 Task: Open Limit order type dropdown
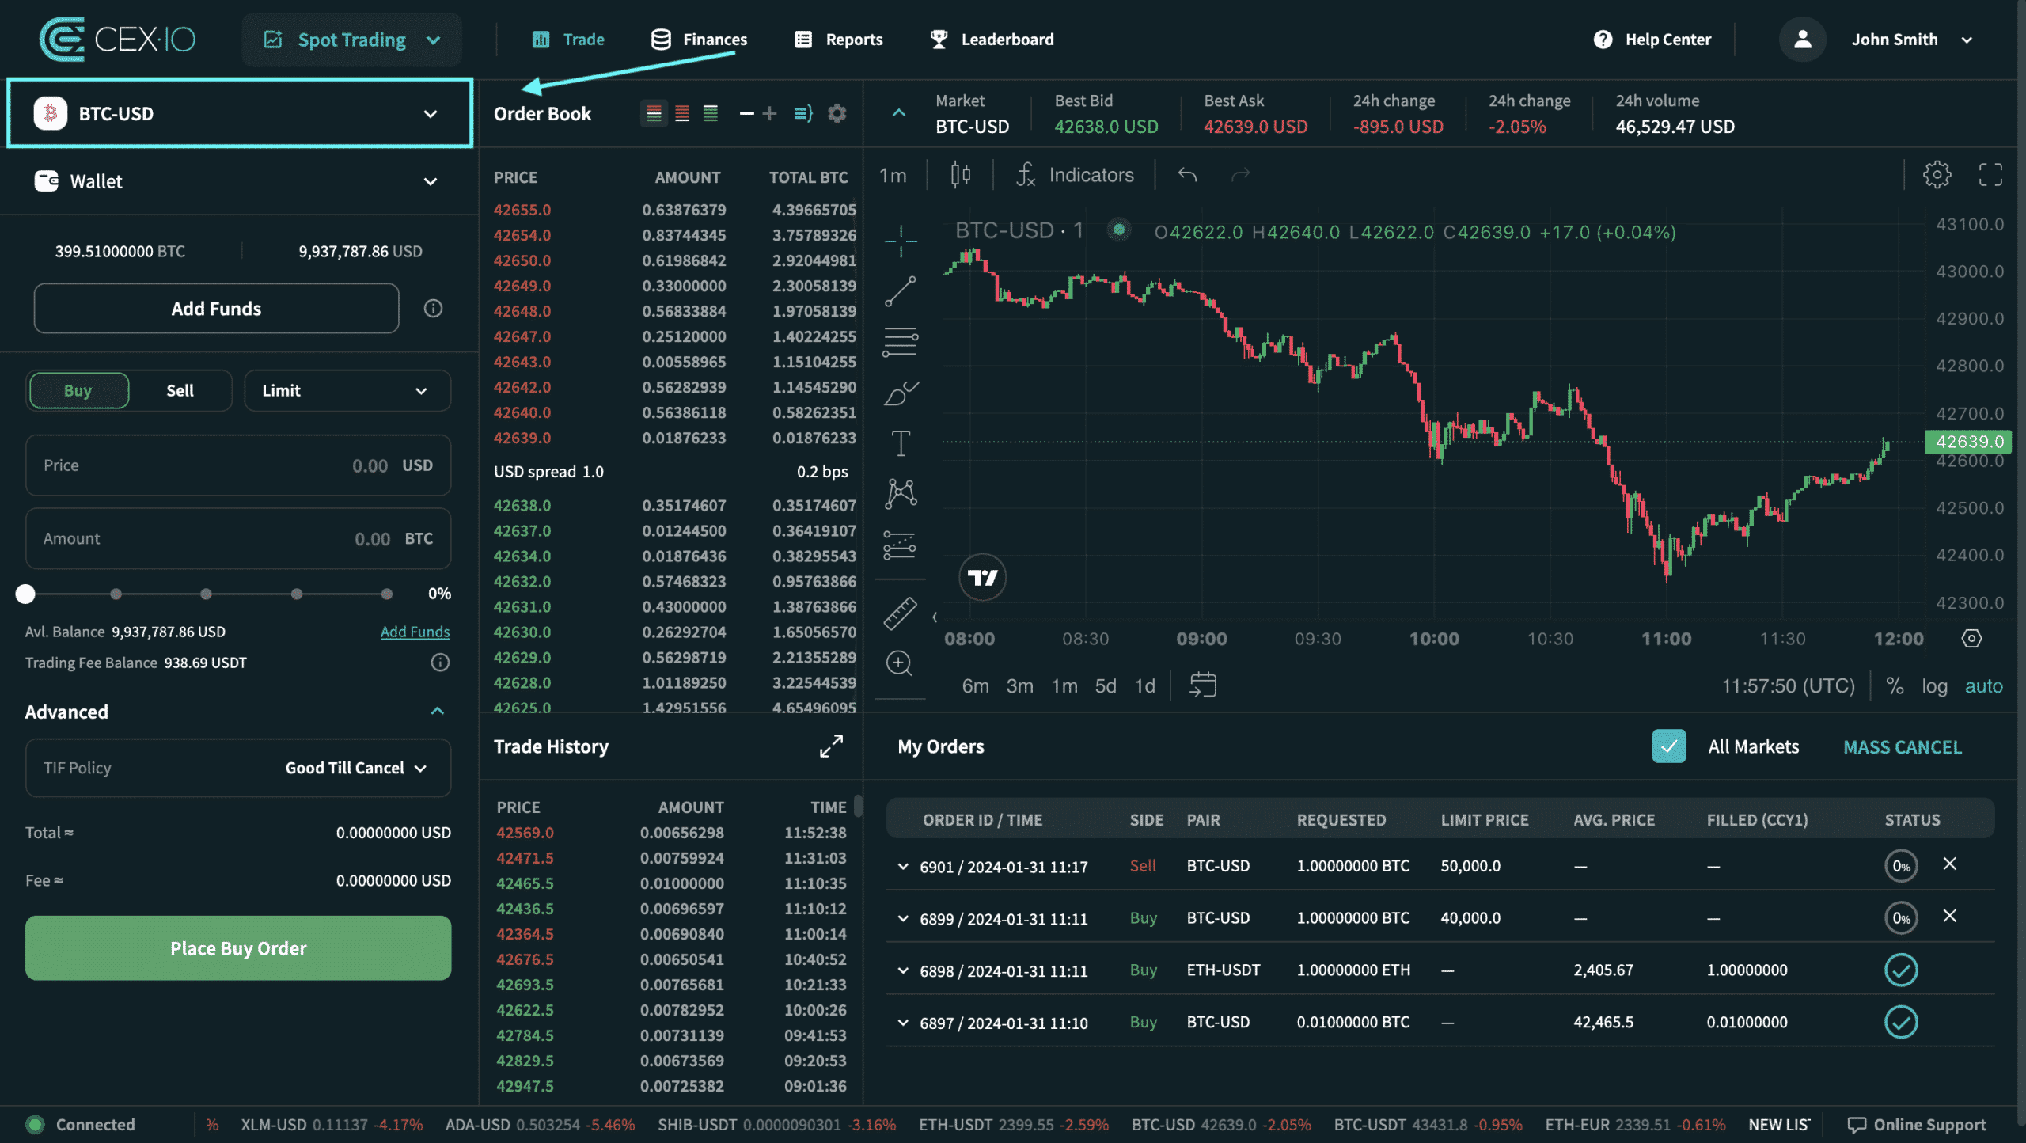347,390
